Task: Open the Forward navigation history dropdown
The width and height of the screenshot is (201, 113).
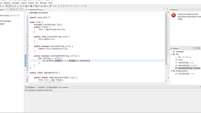Action: tap(82, 6)
